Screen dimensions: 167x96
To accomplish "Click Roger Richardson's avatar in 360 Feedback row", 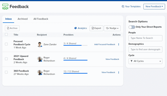I will [40, 73].
